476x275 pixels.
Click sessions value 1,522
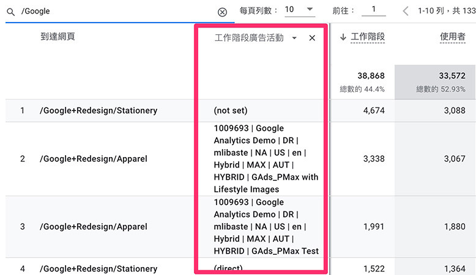tap(374, 269)
